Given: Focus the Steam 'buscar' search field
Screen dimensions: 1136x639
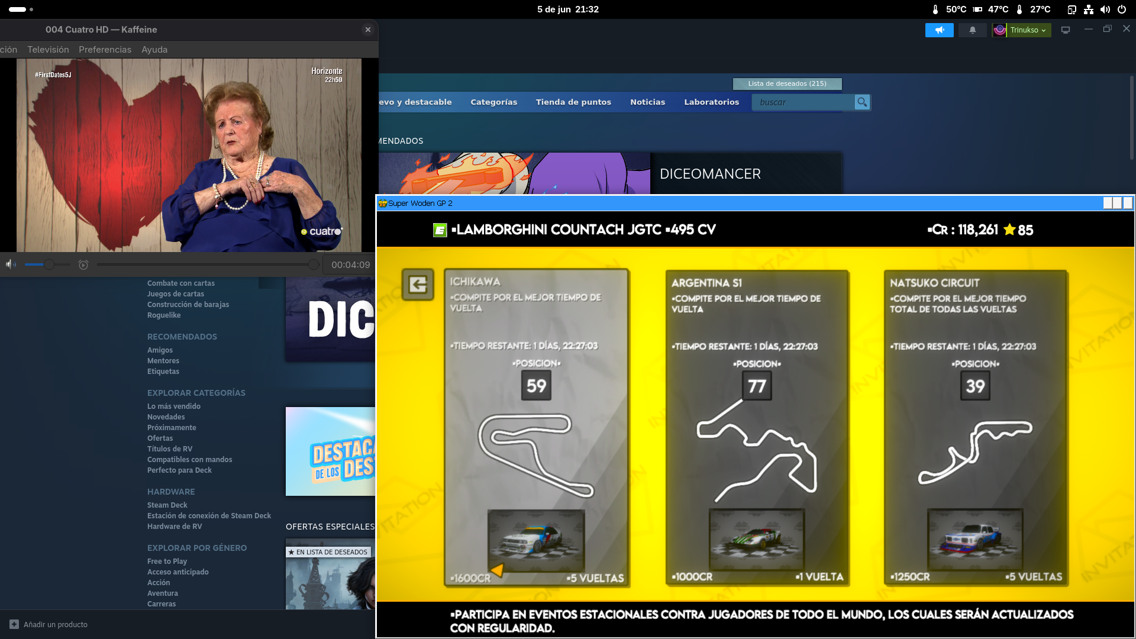Looking at the screenshot, I should (803, 102).
